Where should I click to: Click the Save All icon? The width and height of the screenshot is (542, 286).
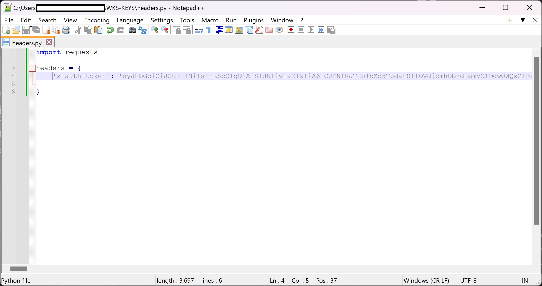[x=36, y=30]
